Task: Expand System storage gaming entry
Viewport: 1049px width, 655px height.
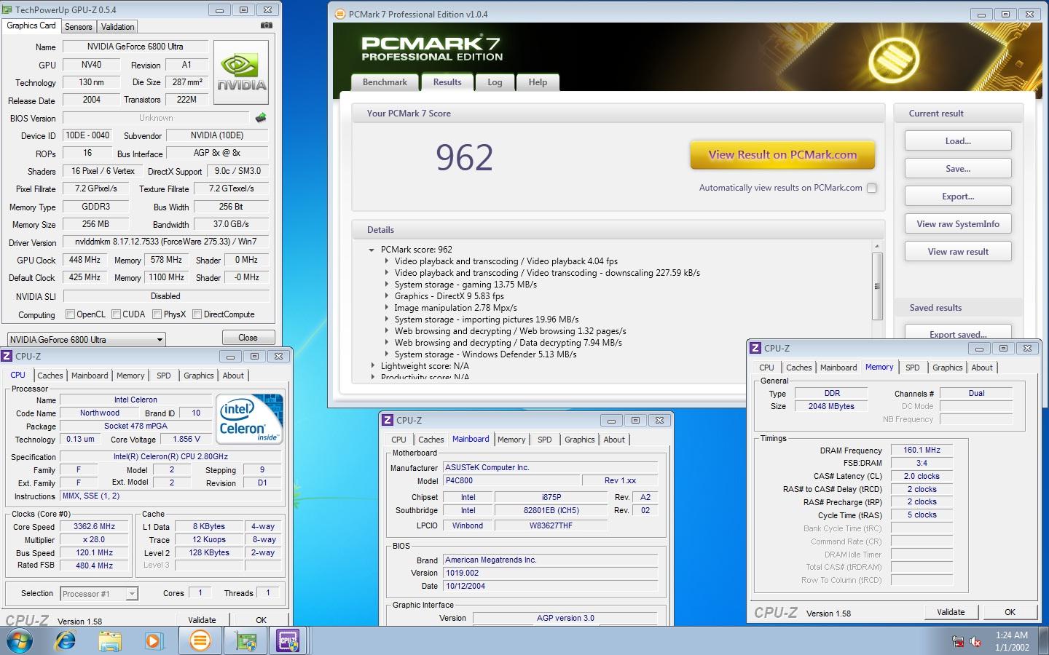Action: tap(387, 285)
